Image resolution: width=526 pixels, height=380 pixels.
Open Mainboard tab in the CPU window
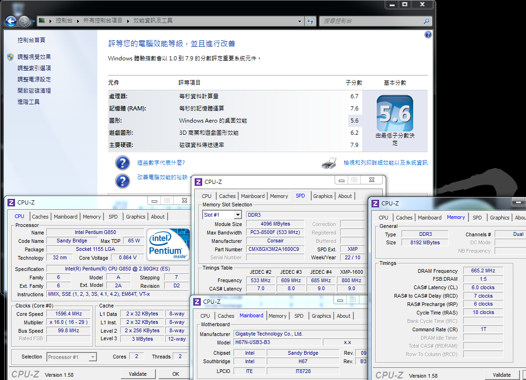point(66,217)
